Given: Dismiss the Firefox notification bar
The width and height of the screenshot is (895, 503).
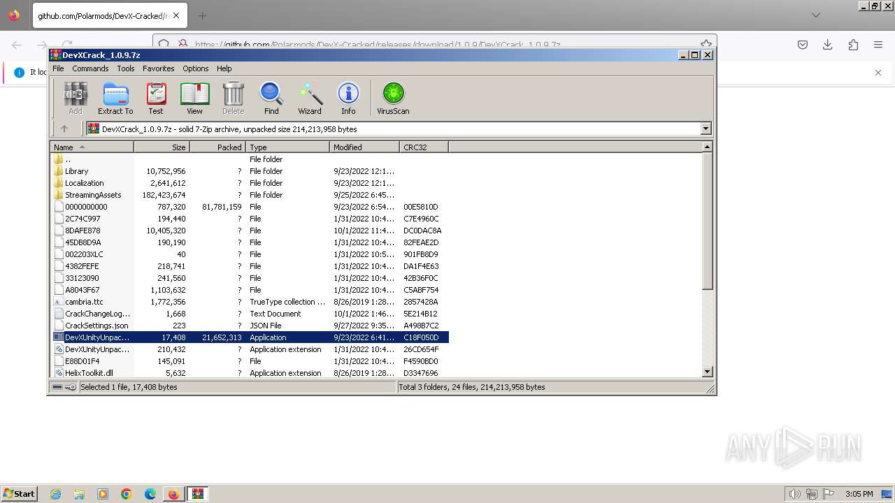Looking at the screenshot, I should click(x=878, y=73).
